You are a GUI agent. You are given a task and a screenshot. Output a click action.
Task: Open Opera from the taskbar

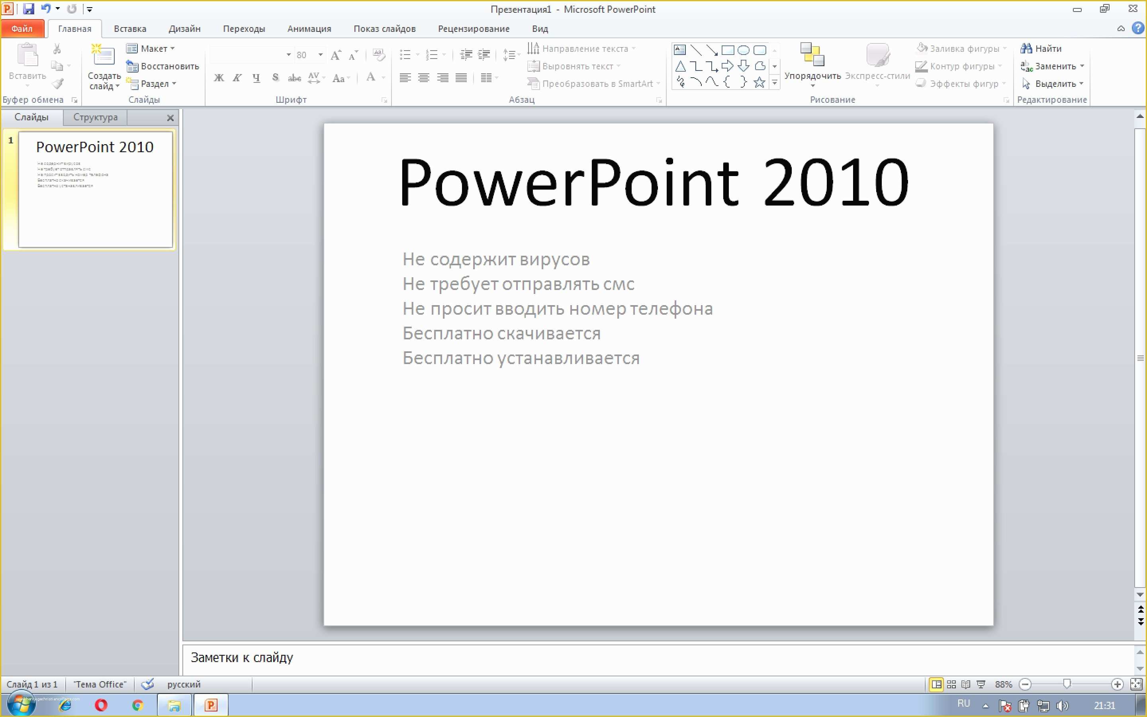pos(101,705)
